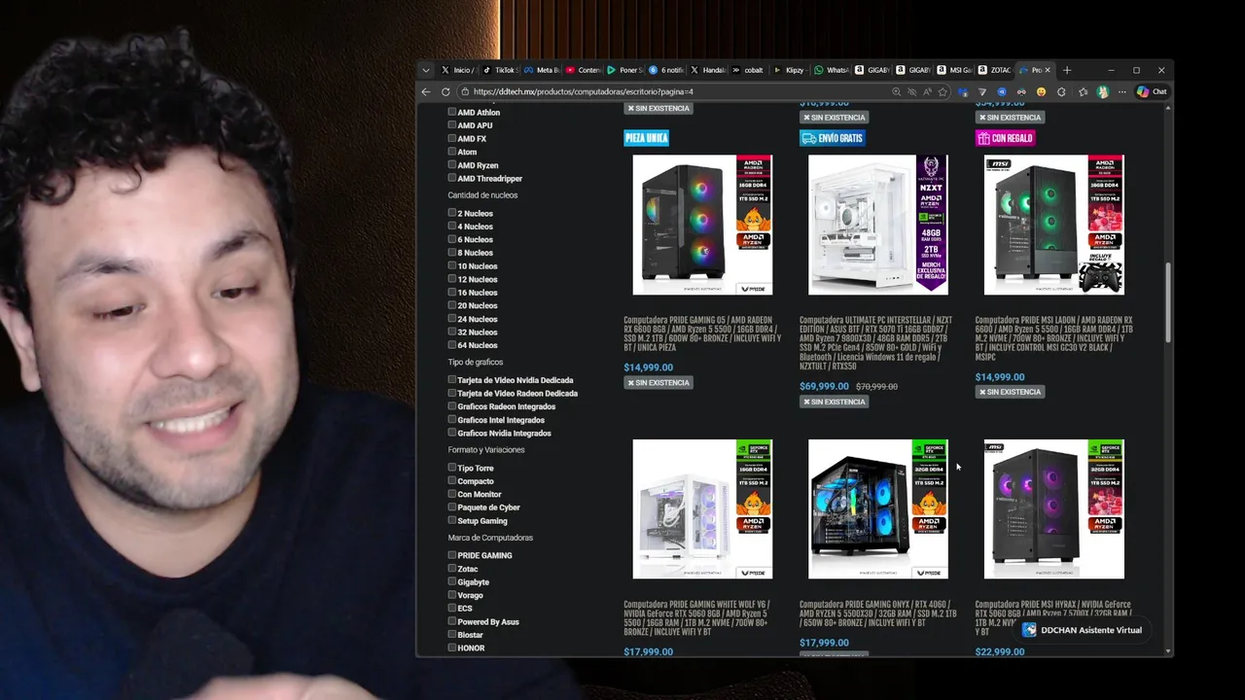Click the yellow emoji extension icon
Screen dimensions: 1245x700
coord(1041,91)
